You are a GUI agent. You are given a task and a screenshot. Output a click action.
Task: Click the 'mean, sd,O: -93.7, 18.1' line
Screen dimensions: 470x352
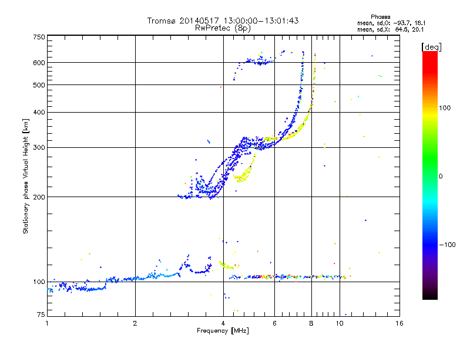391,23
